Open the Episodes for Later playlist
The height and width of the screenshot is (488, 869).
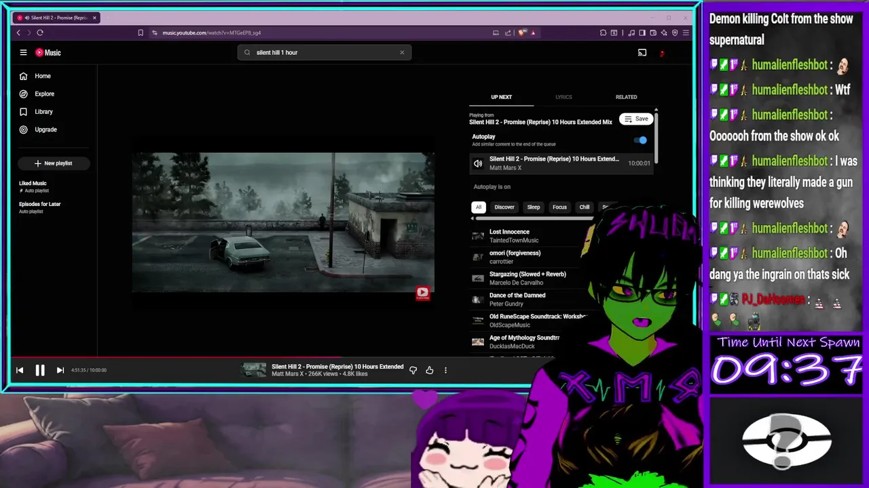pyautogui.click(x=39, y=207)
